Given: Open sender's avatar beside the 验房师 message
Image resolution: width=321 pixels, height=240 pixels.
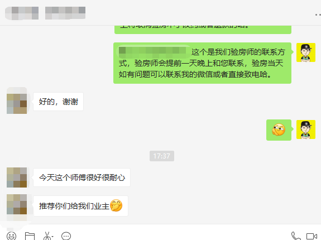Looking at the screenshot, I should click(306, 52).
